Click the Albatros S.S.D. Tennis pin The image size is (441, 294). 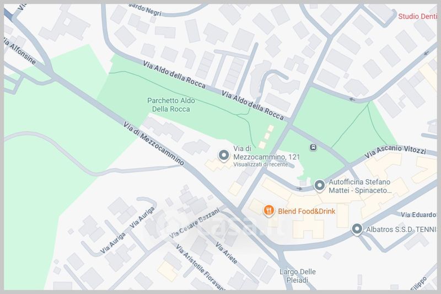357,229
